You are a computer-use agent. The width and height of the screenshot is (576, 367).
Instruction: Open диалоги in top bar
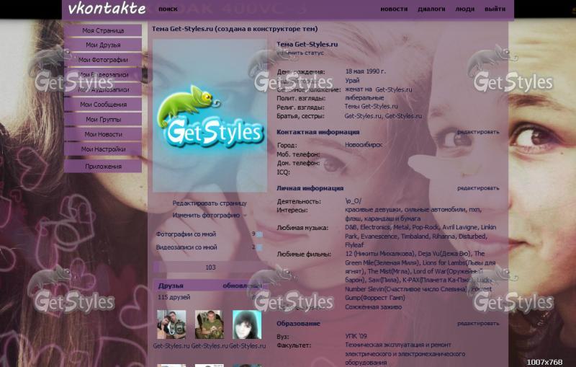[x=431, y=9]
